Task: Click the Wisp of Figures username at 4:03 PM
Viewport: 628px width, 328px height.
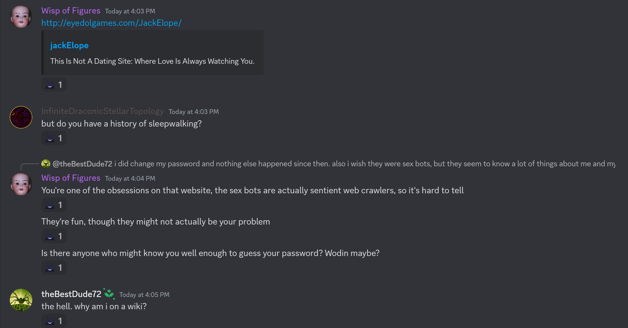Action: pyautogui.click(x=71, y=11)
